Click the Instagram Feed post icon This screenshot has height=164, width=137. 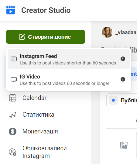[x=14, y=59]
